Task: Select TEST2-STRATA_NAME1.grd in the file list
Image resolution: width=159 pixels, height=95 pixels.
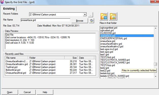Action: (115, 62)
